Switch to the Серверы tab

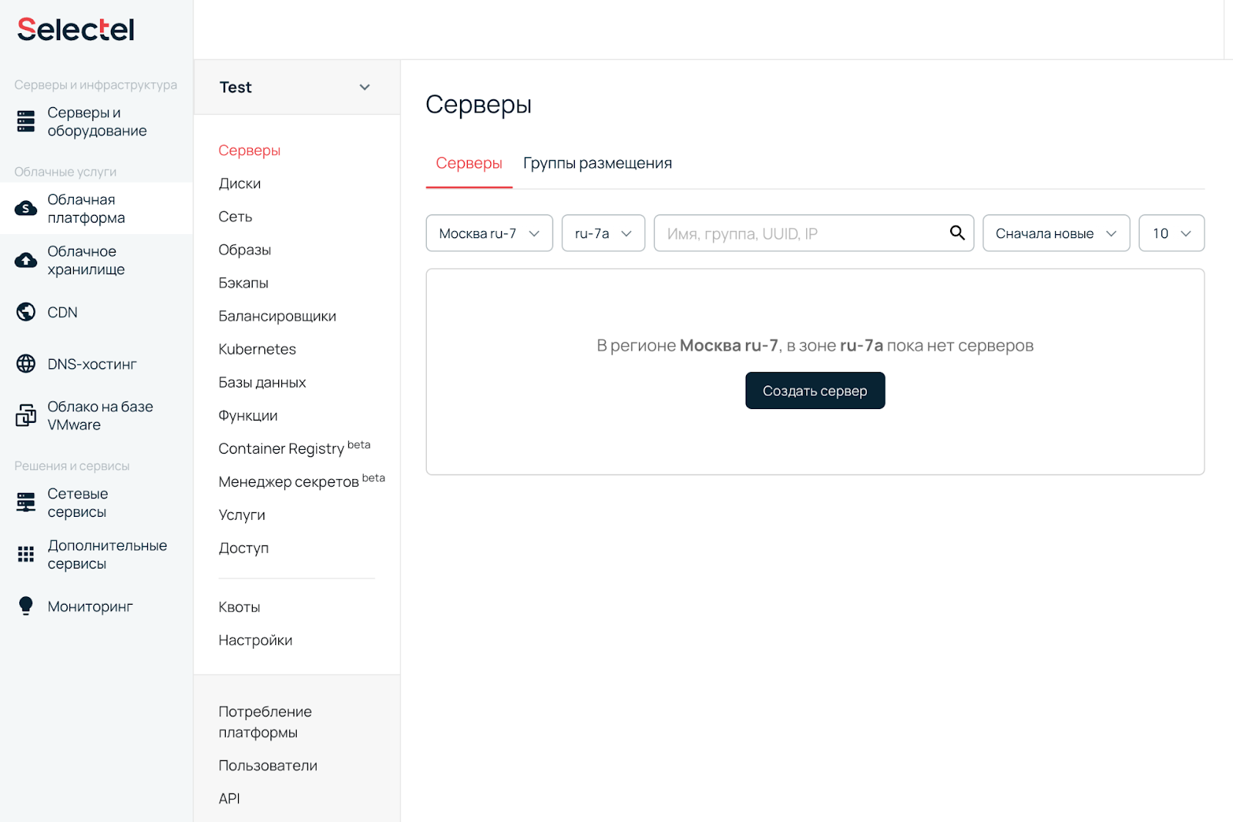click(469, 163)
